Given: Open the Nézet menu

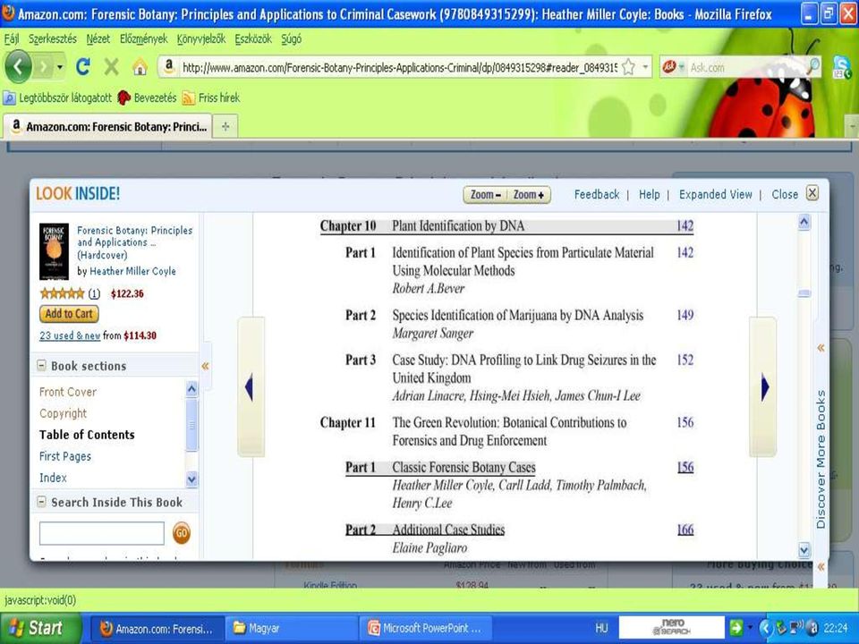Looking at the screenshot, I should [x=98, y=38].
